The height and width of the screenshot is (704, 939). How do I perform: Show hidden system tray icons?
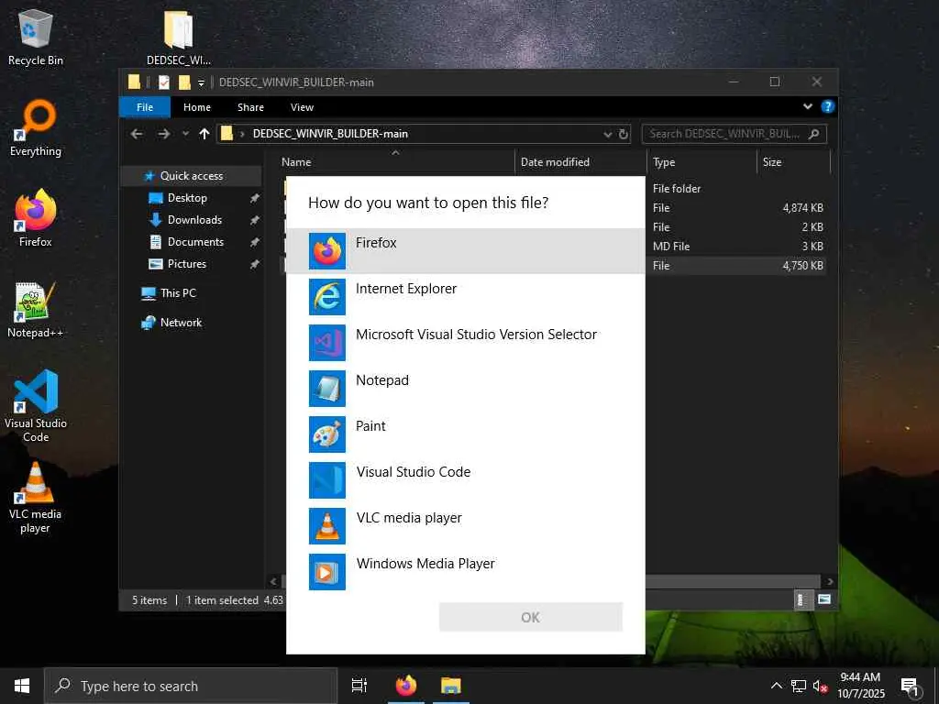click(776, 686)
